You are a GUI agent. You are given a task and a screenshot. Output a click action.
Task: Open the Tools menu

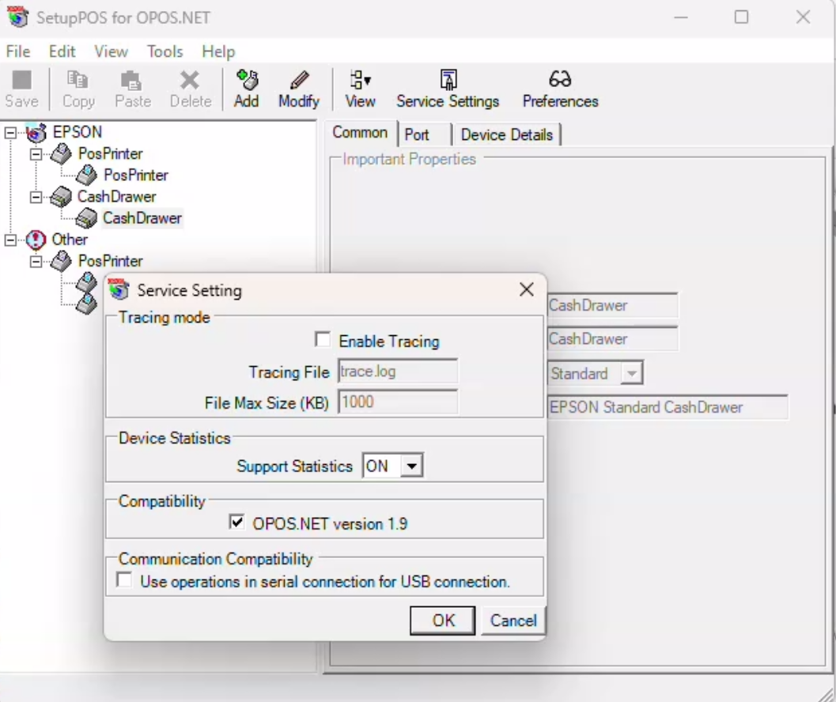pyautogui.click(x=165, y=51)
